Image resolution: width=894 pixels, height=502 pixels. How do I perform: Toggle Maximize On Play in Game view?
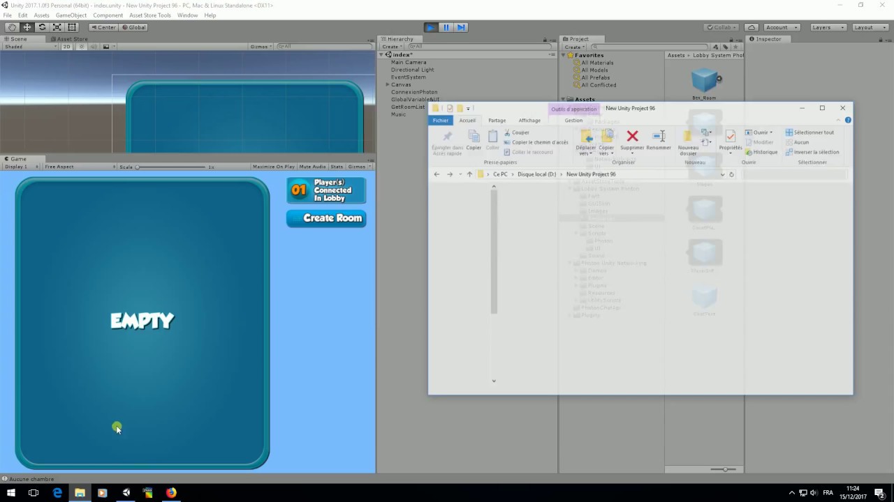(273, 167)
